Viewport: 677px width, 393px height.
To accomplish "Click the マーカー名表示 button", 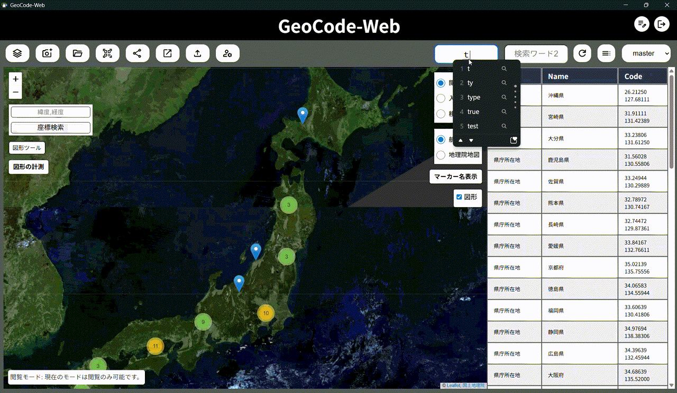I will (455, 176).
